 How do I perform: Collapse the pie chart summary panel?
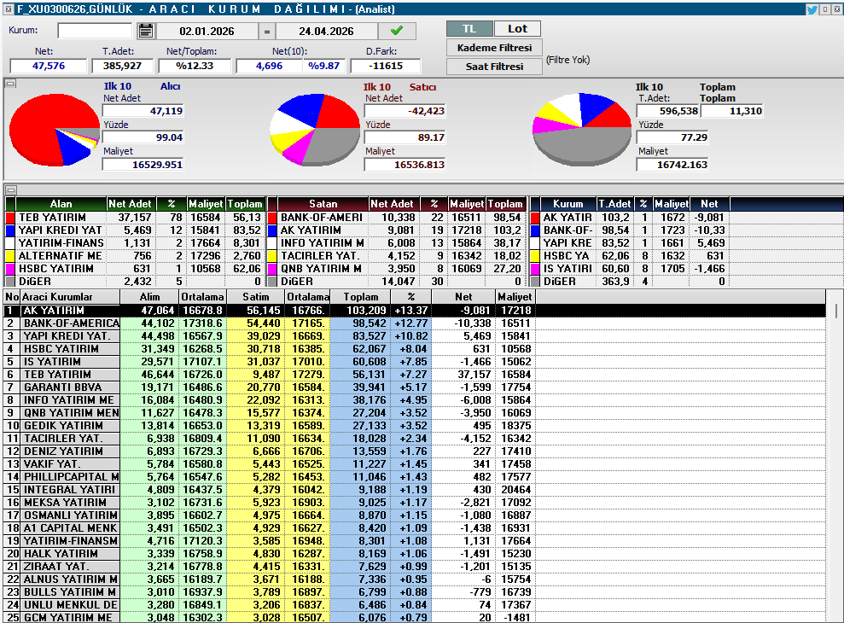click(10, 84)
